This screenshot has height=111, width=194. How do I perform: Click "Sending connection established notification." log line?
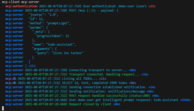tap(80, 87)
